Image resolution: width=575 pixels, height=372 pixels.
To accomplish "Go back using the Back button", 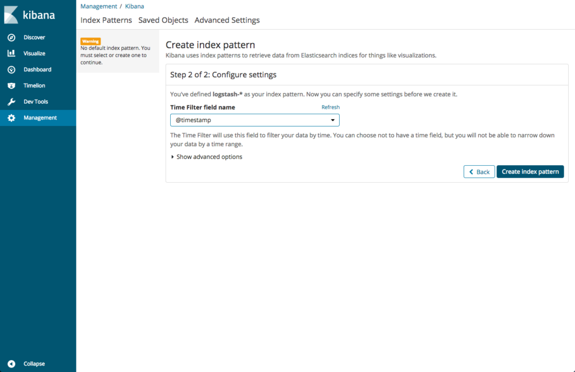I will tap(479, 171).
